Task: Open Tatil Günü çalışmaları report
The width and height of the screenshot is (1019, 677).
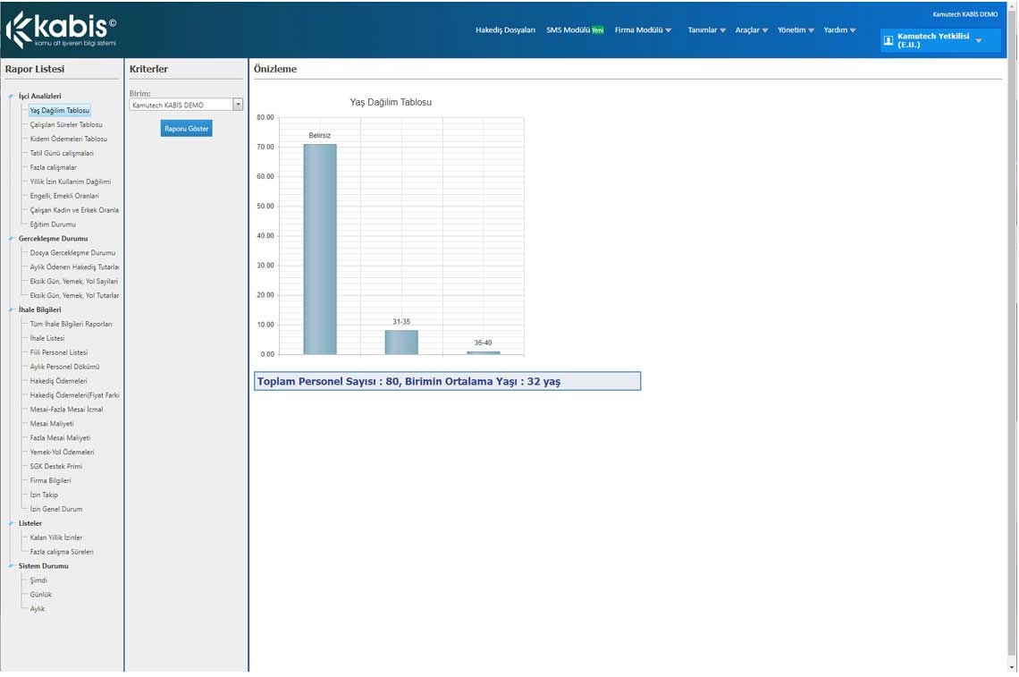Action: 62,154
